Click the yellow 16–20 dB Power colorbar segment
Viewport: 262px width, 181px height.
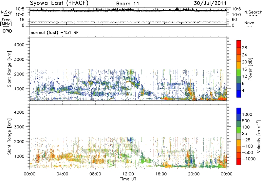pyautogui.click(x=239, y=65)
